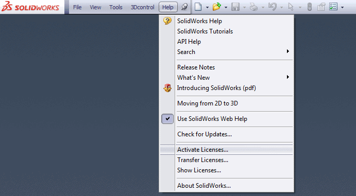
Task: Click the File Properties icon
Action: 321,7
